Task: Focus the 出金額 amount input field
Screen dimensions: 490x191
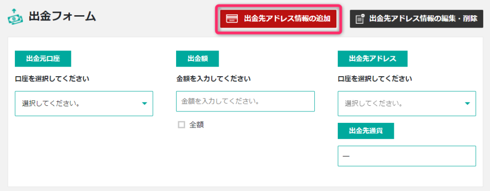Action: 245,101
